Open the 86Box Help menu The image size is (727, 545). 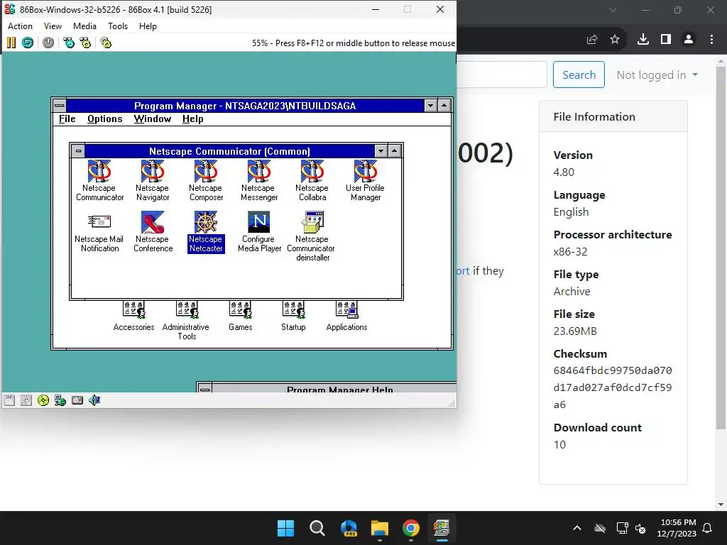click(148, 26)
